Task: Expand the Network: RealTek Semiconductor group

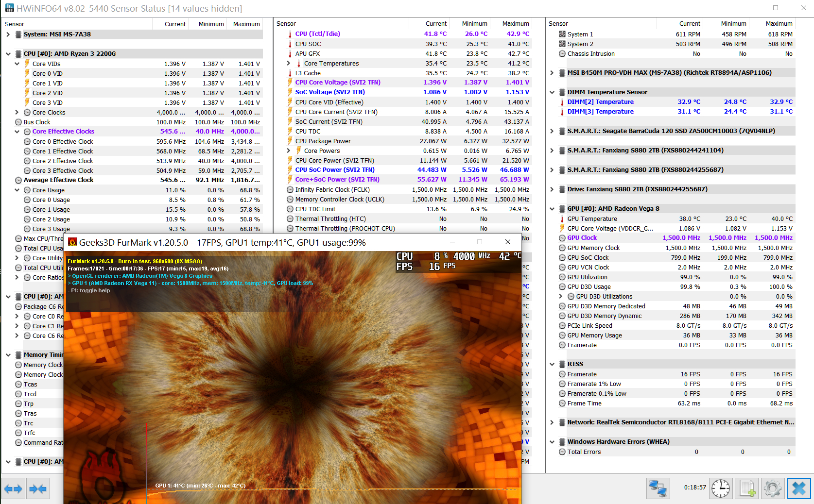Action: click(552, 422)
